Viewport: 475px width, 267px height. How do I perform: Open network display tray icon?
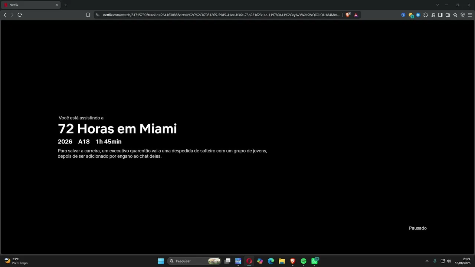(442, 261)
